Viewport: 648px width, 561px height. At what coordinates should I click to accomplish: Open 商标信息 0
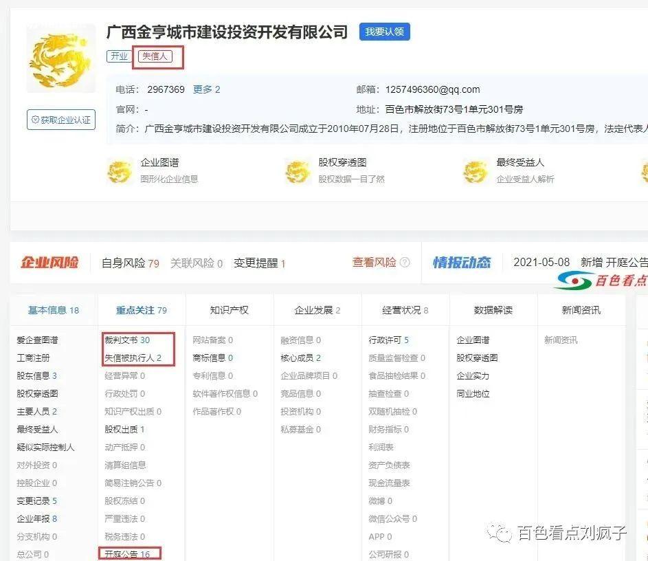(x=213, y=358)
